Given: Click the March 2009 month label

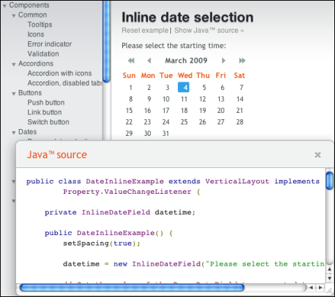Looking at the screenshot, I should pyautogui.click(x=186, y=61).
